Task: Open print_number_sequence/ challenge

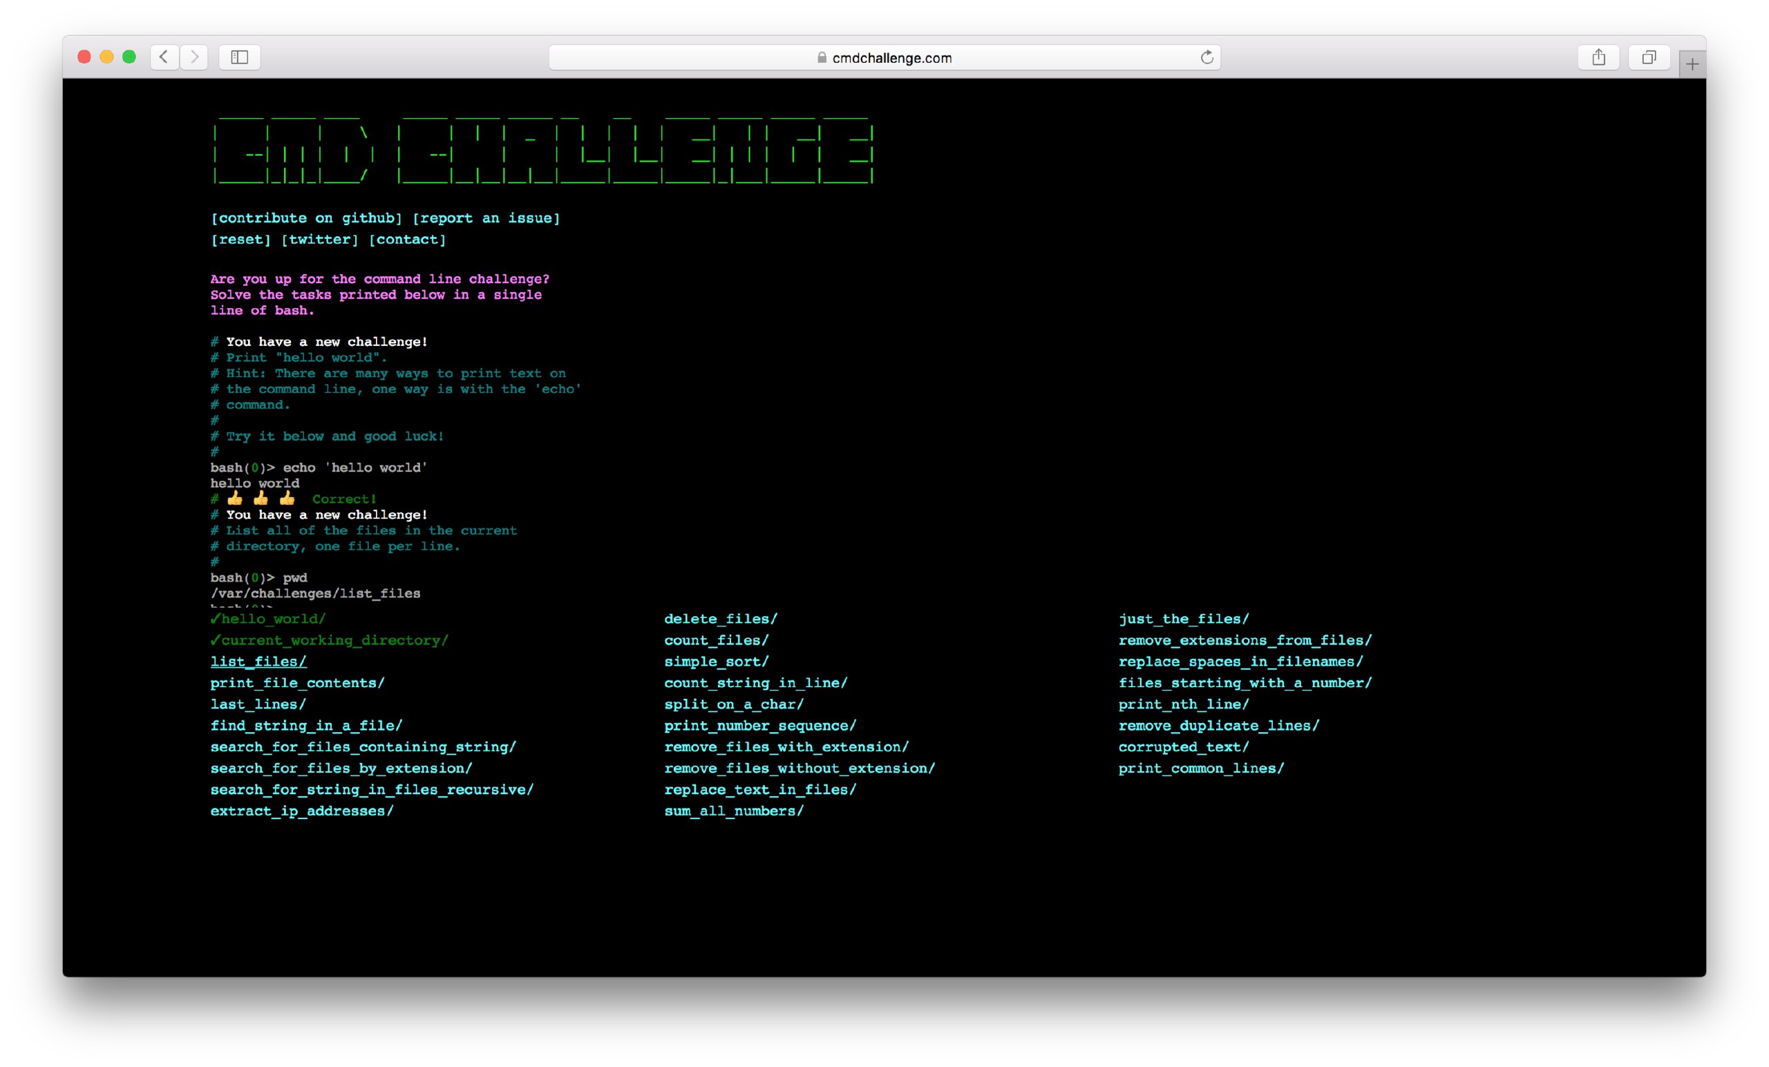Action: click(760, 725)
